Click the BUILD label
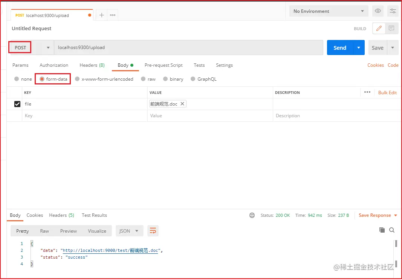The width and height of the screenshot is (402, 279). click(360, 29)
